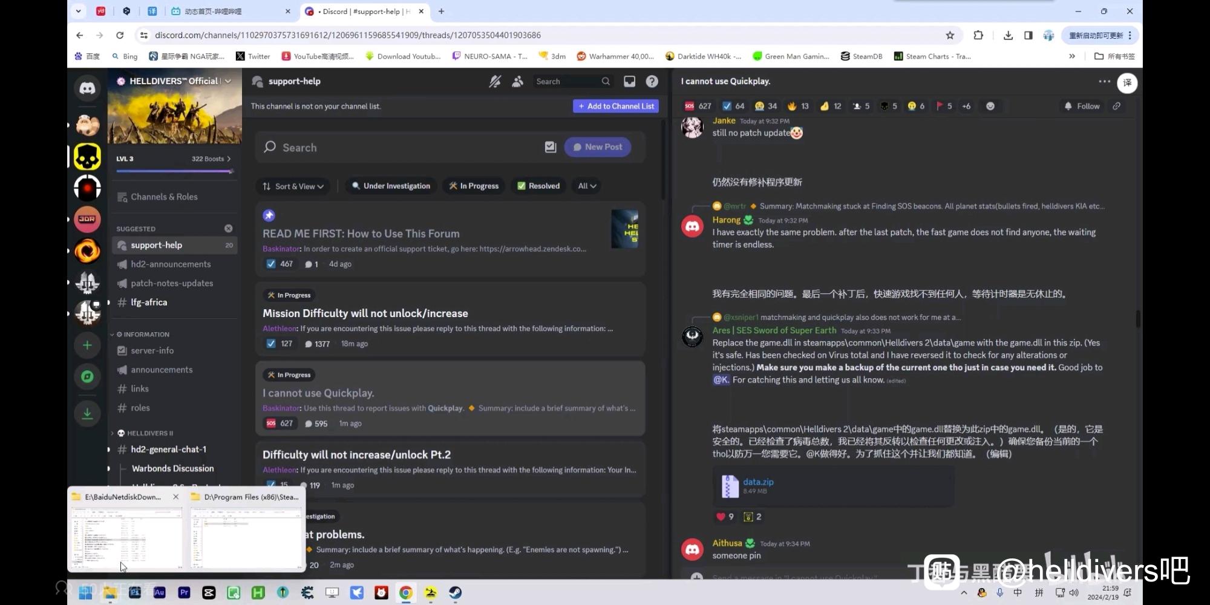This screenshot has width=1210, height=605.
Task: Toggle the SOS 627 reaction on thread
Action: pos(698,106)
